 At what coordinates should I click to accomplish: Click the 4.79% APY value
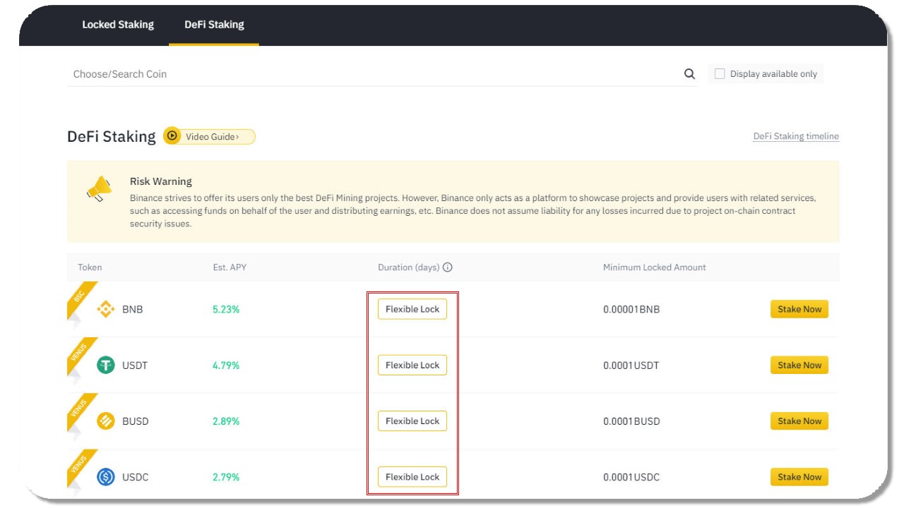[226, 365]
